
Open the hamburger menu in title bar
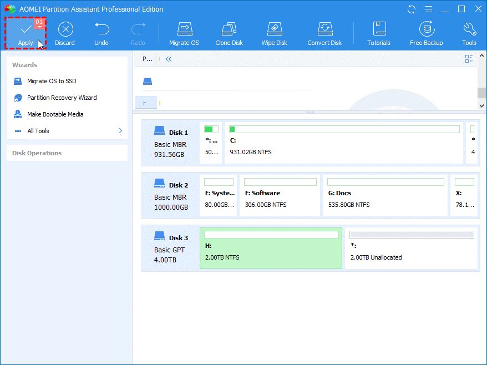[428, 9]
